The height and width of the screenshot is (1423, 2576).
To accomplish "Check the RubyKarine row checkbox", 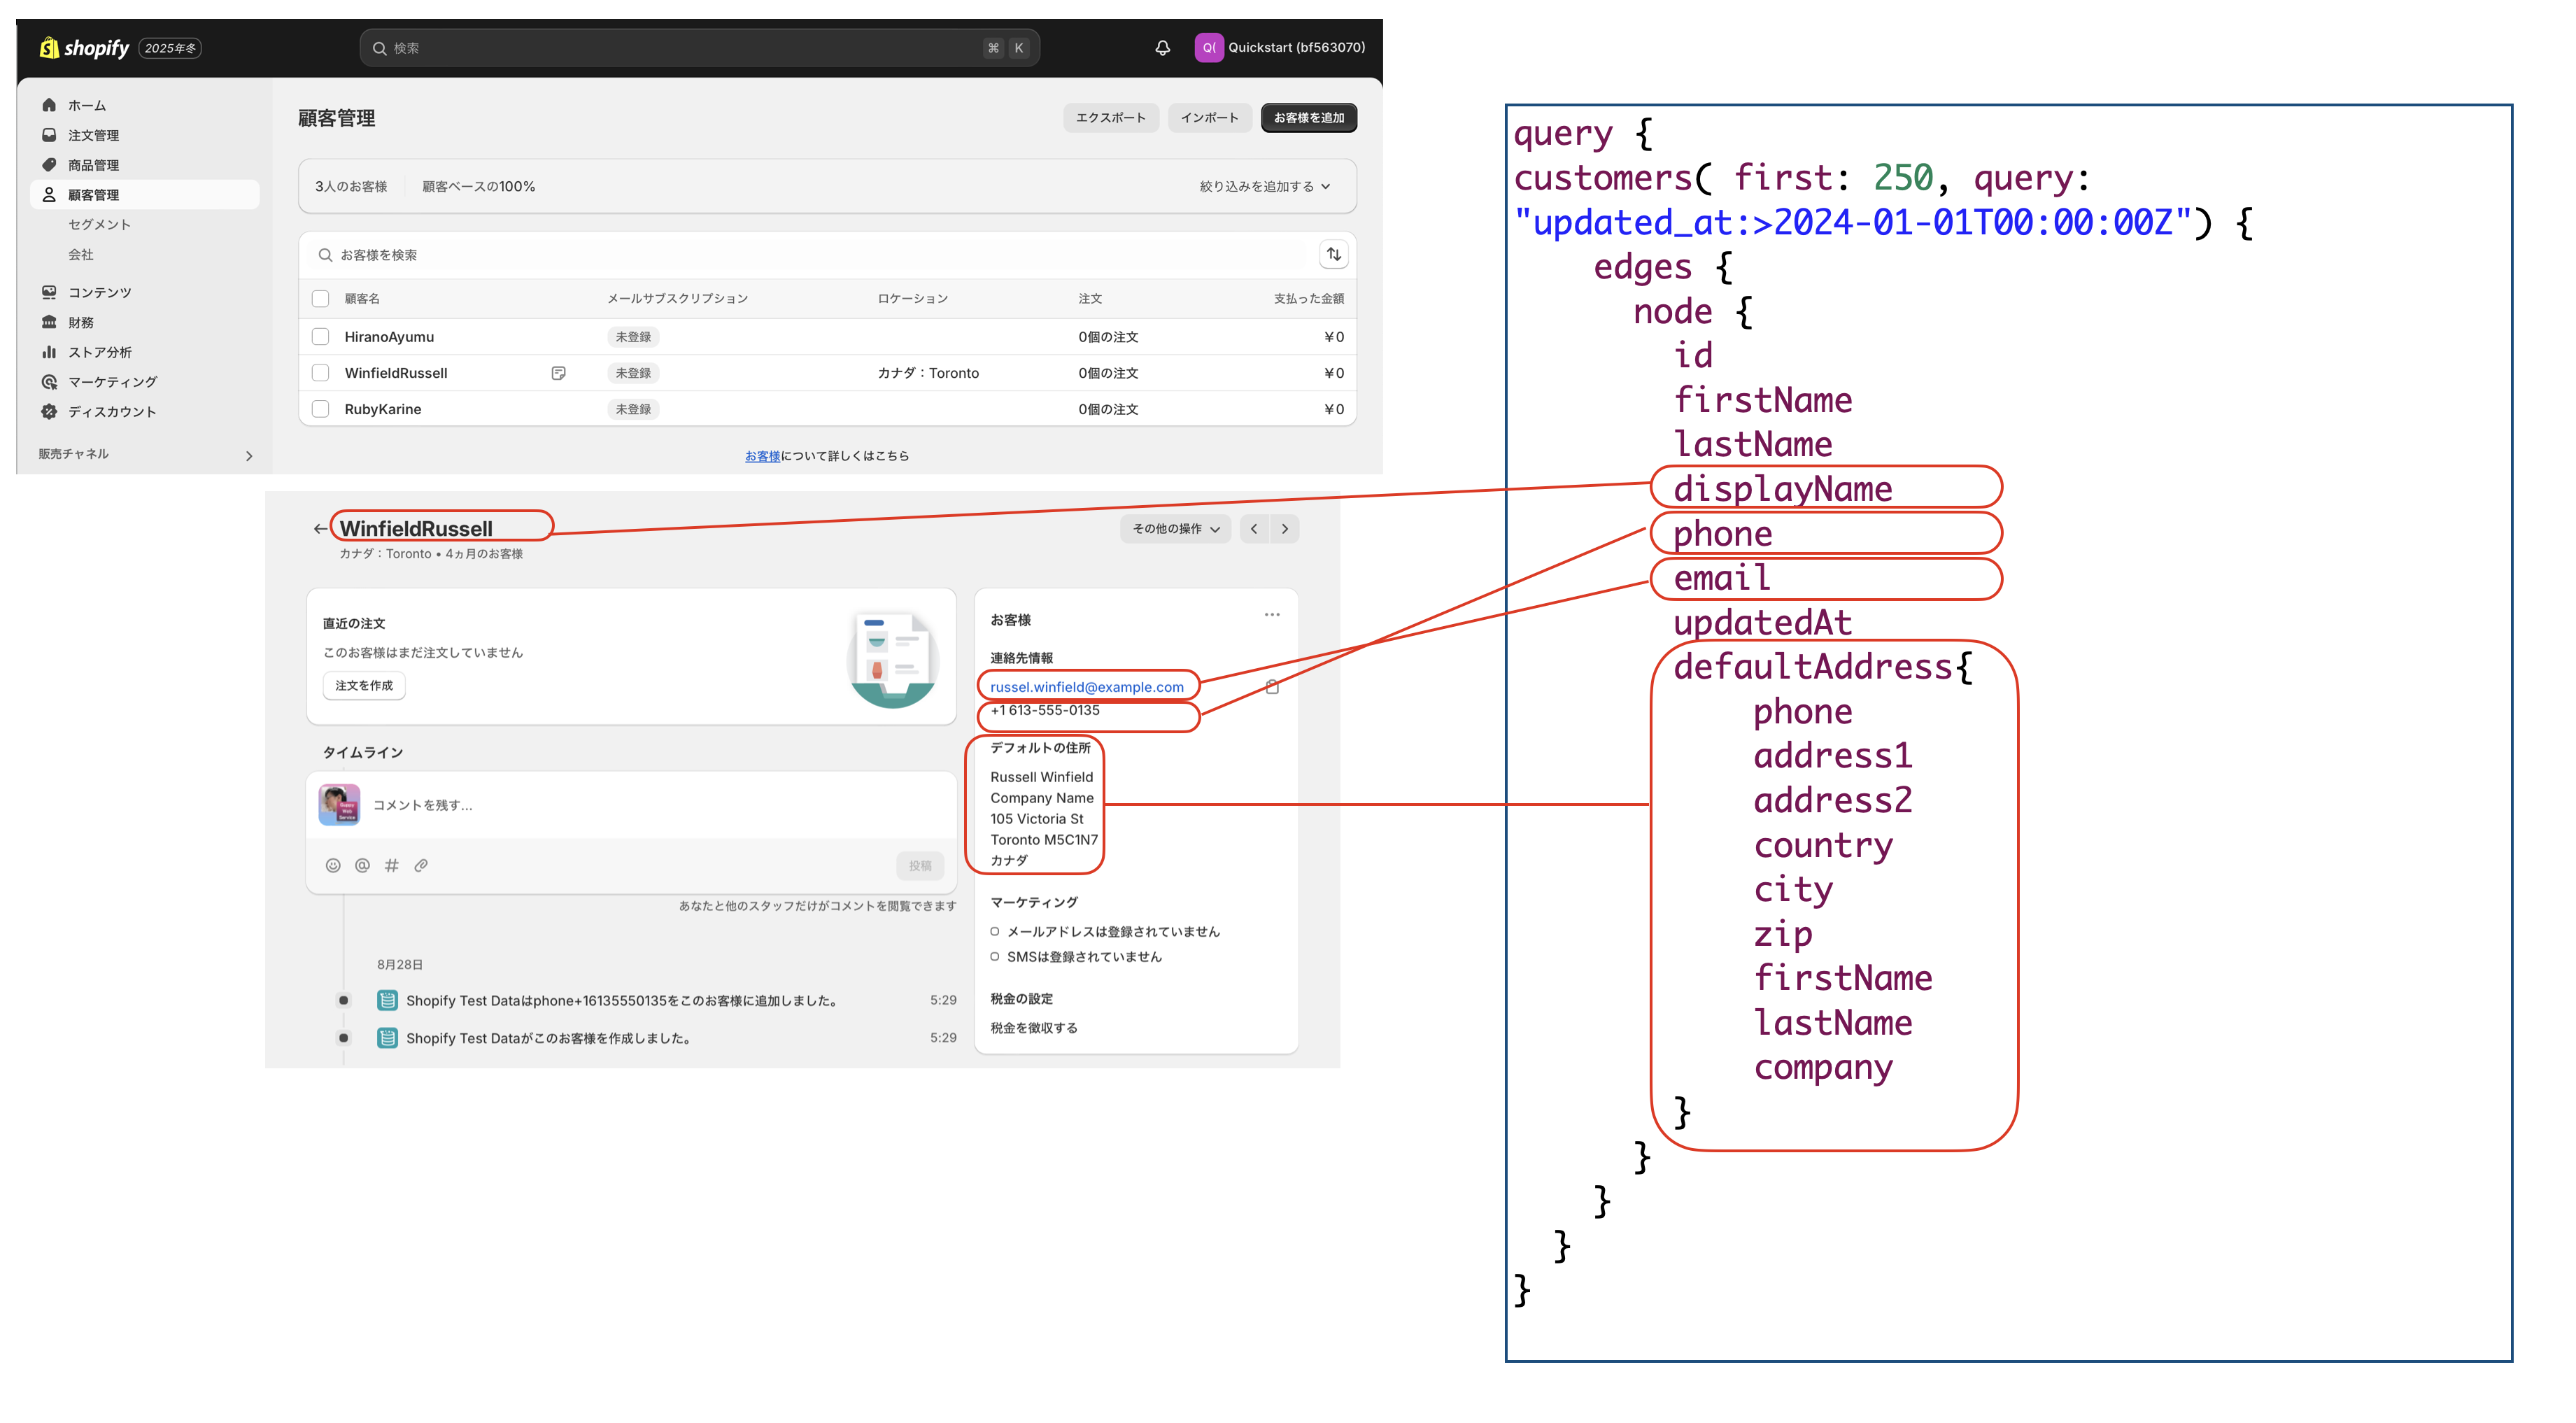I will (320, 409).
